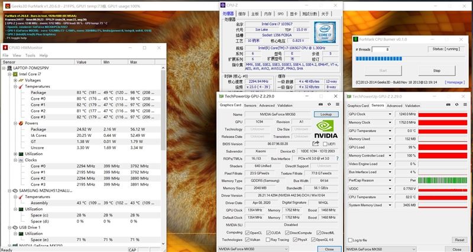Click the Reset button in Sensors GPU-Z window

460,240
